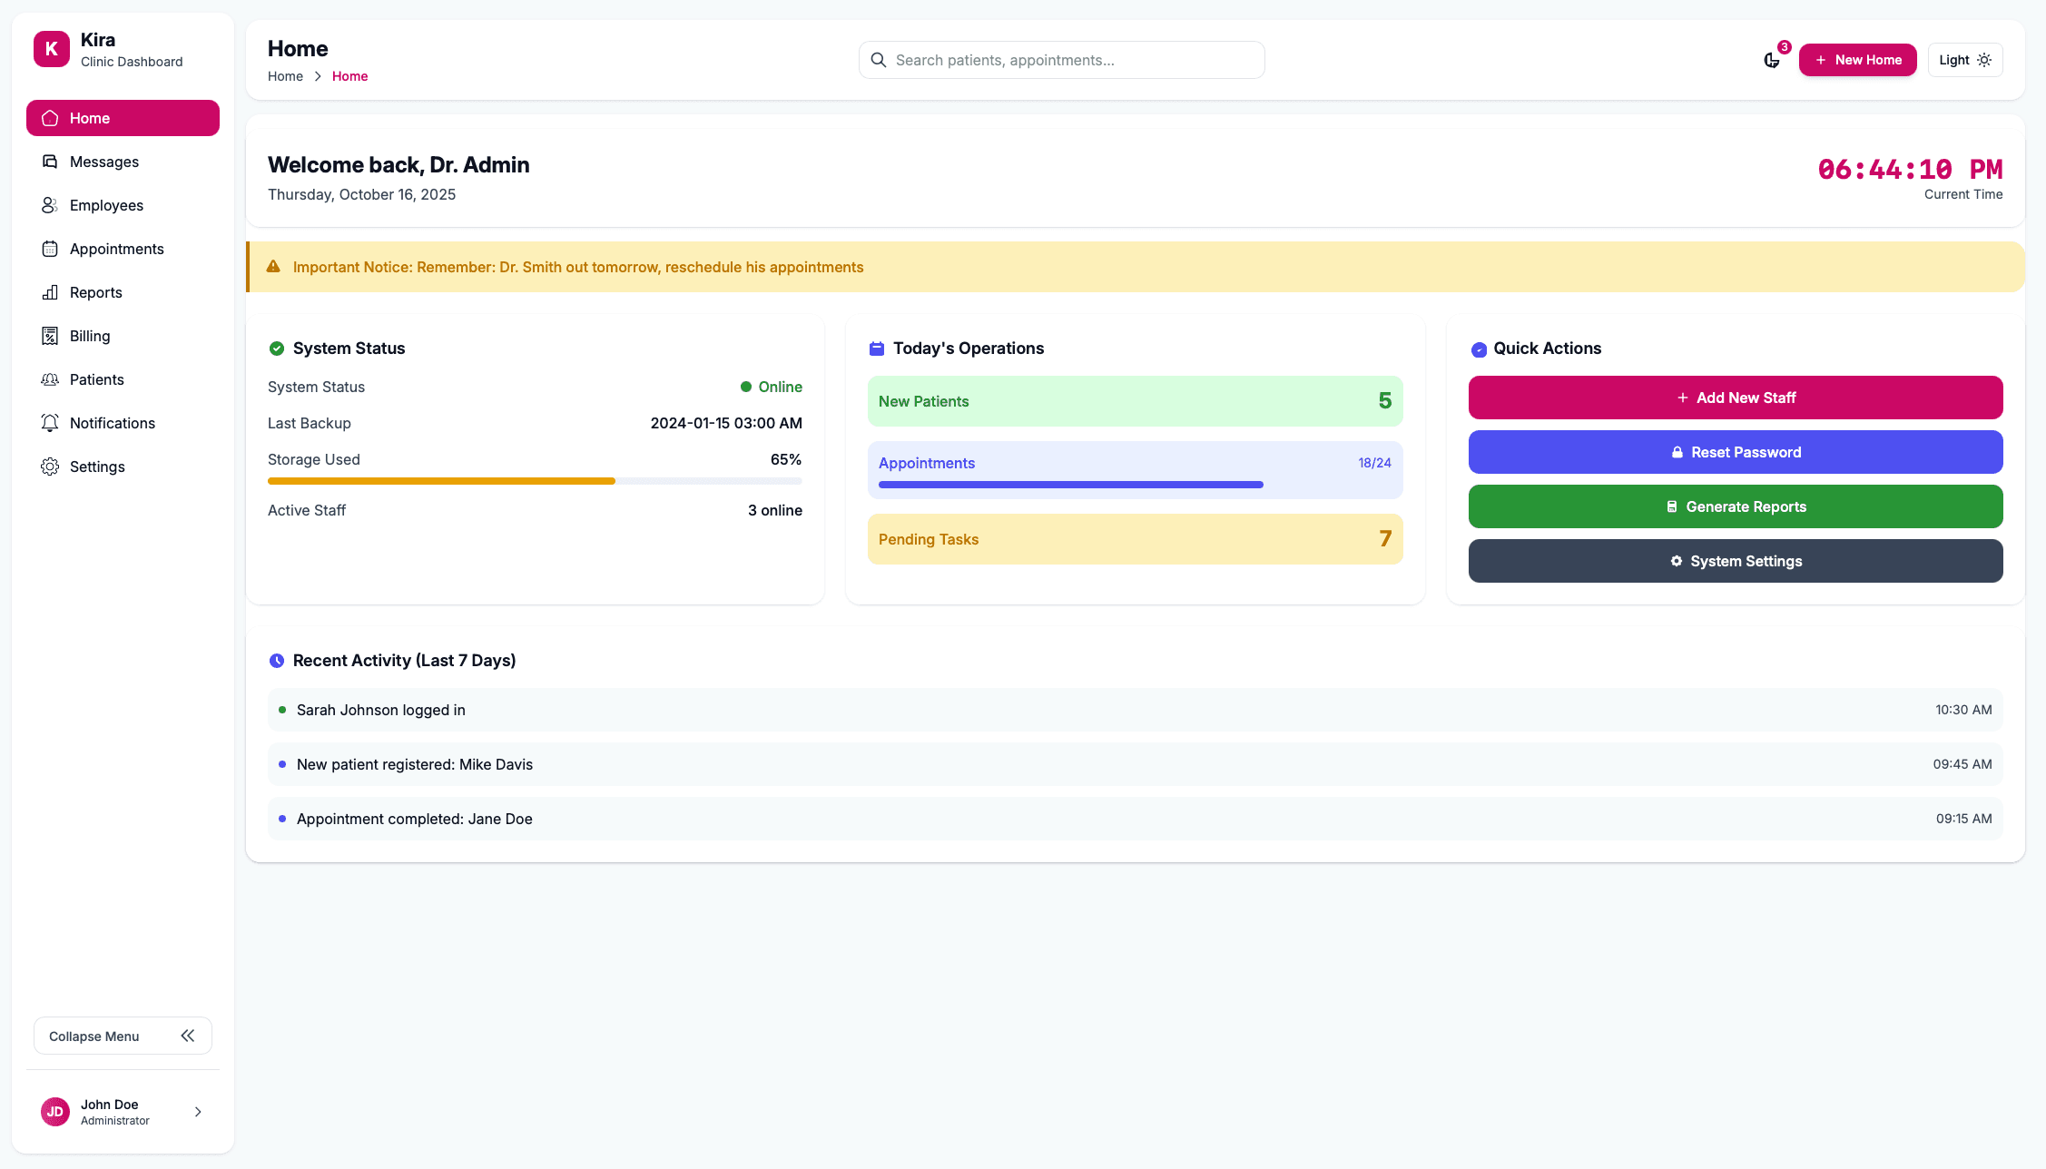Toggle the Light theme switch
The image size is (2046, 1169).
coord(1964,60)
